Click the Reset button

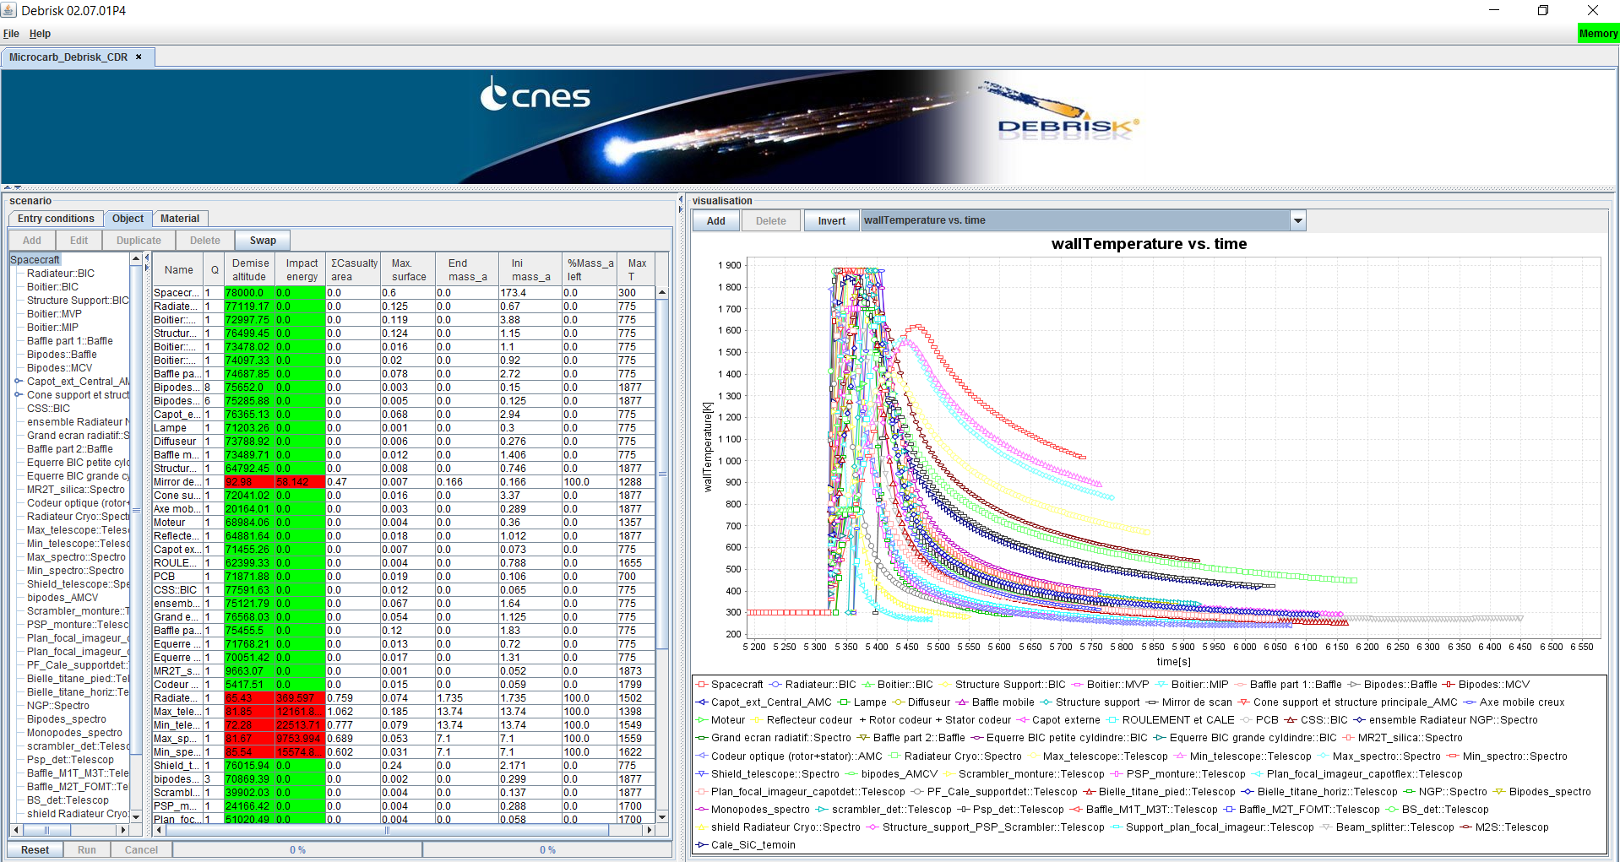tap(35, 850)
